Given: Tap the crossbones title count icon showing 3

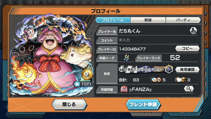Looking at the screenshot, I should (x=180, y=80).
